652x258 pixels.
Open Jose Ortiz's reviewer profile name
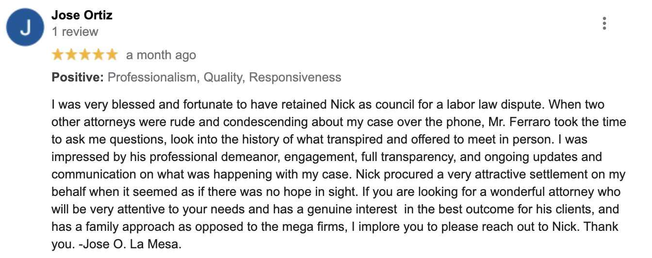(x=82, y=15)
